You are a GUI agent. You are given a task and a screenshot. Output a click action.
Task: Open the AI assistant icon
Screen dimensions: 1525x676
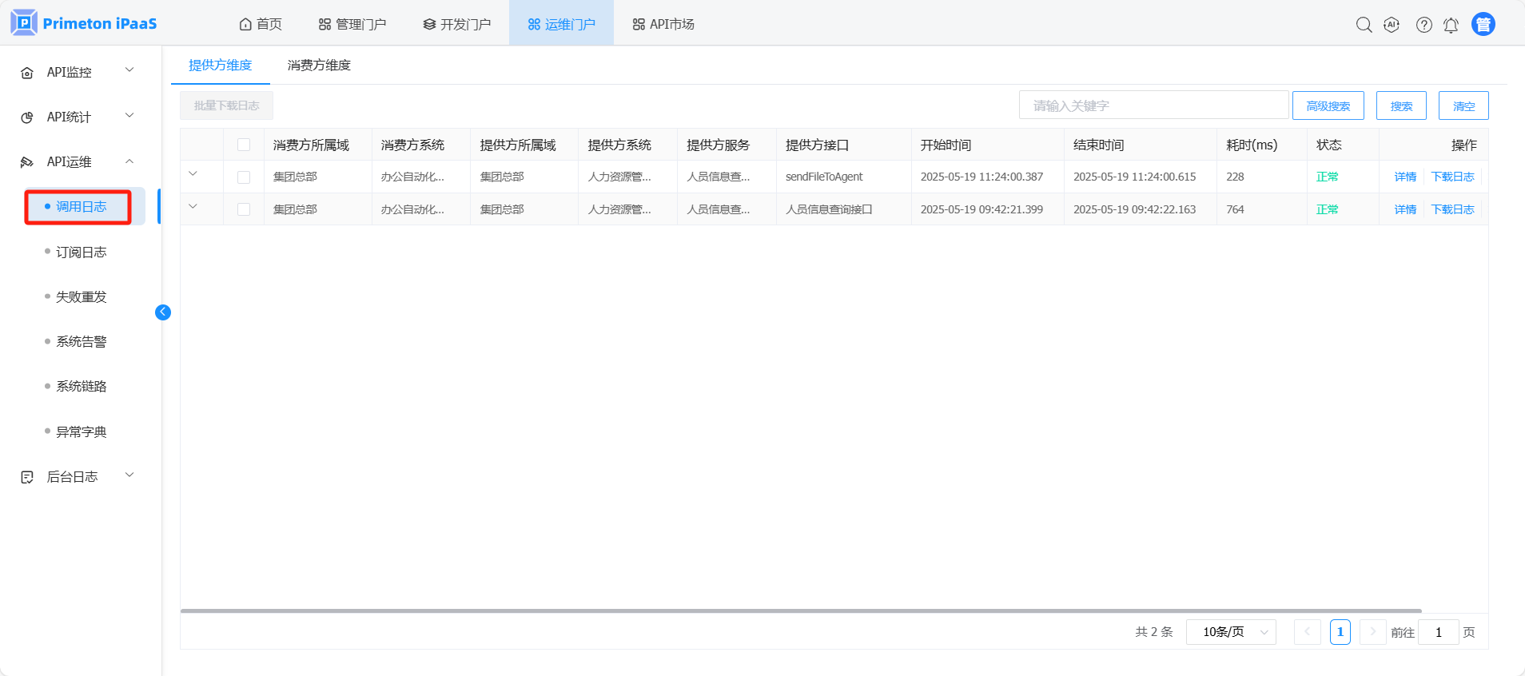1392,25
